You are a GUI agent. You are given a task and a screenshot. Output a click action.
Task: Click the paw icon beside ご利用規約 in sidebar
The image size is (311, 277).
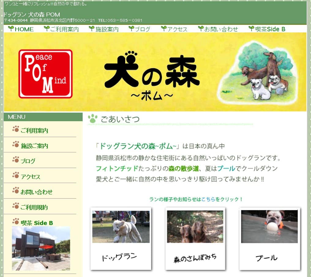[x=16, y=206]
